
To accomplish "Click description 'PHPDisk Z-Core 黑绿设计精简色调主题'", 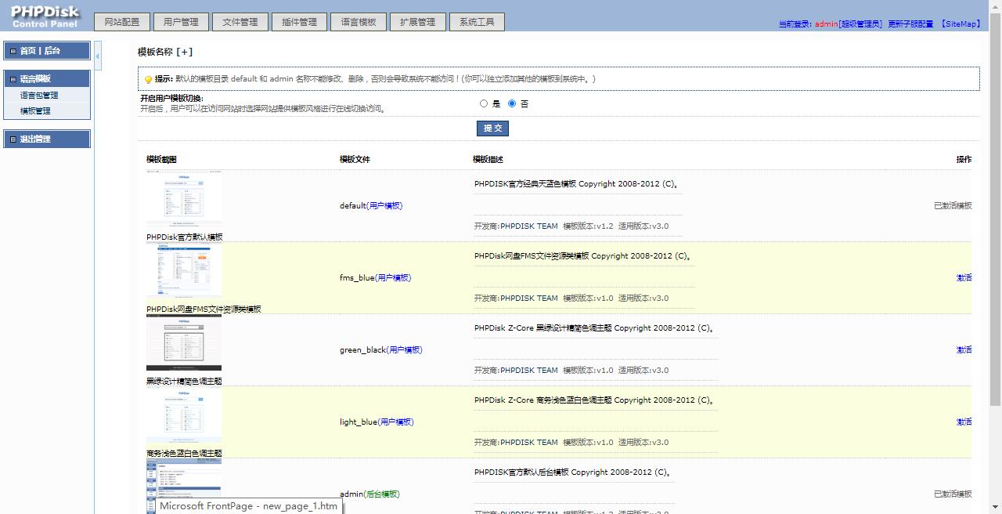I will [x=594, y=328].
